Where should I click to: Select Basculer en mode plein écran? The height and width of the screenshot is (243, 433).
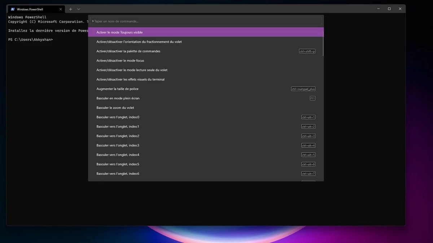(206, 98)
